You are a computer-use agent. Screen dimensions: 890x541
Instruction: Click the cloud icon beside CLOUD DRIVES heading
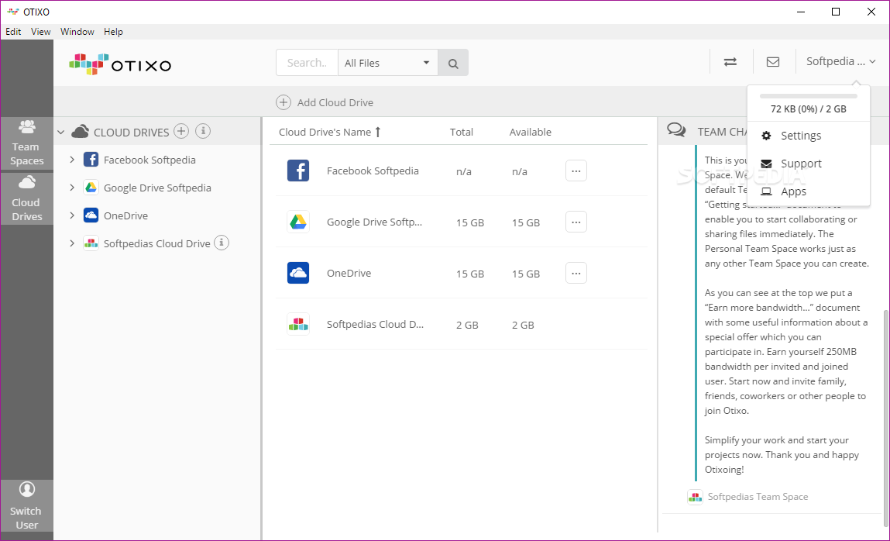coord(80,132)
